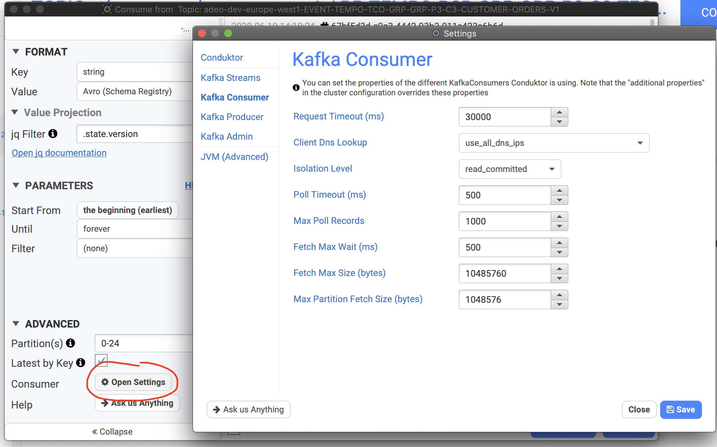Open the Isolation Level dropdown

(x=510, y=169)
